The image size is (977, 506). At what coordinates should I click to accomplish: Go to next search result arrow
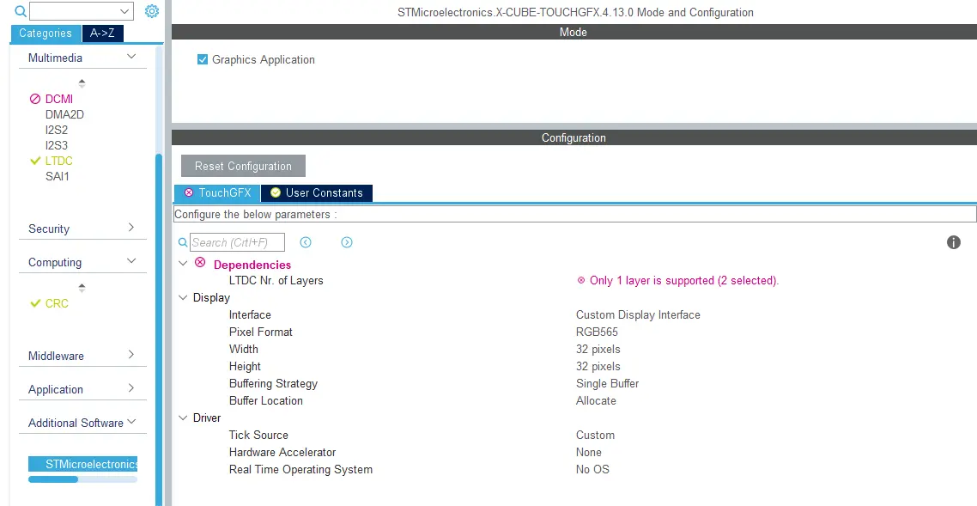(347, 242)
